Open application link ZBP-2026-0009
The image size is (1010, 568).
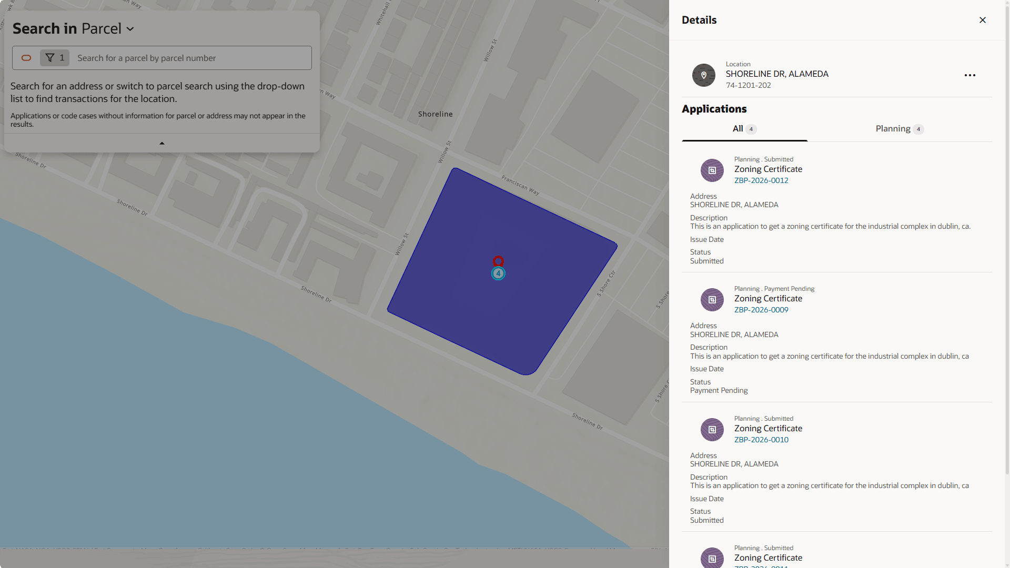(x=761, y=310)
